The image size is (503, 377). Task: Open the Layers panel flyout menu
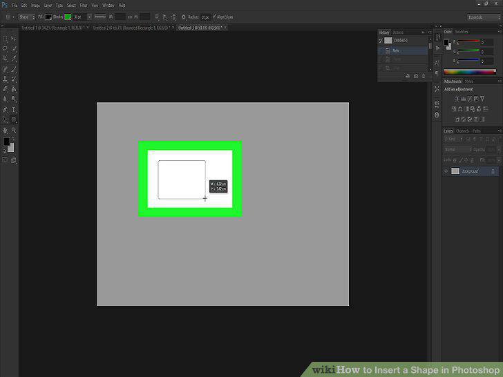[499, 130]
